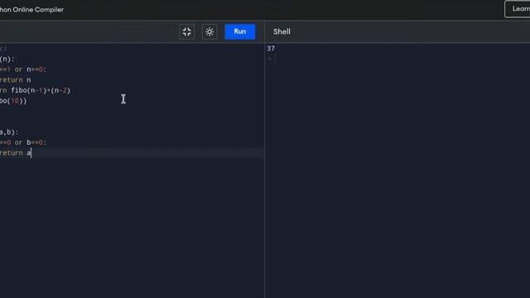Click the '(n):' function definition line
The width and height of the screenshot is (530, 298).
click(7, 59)
